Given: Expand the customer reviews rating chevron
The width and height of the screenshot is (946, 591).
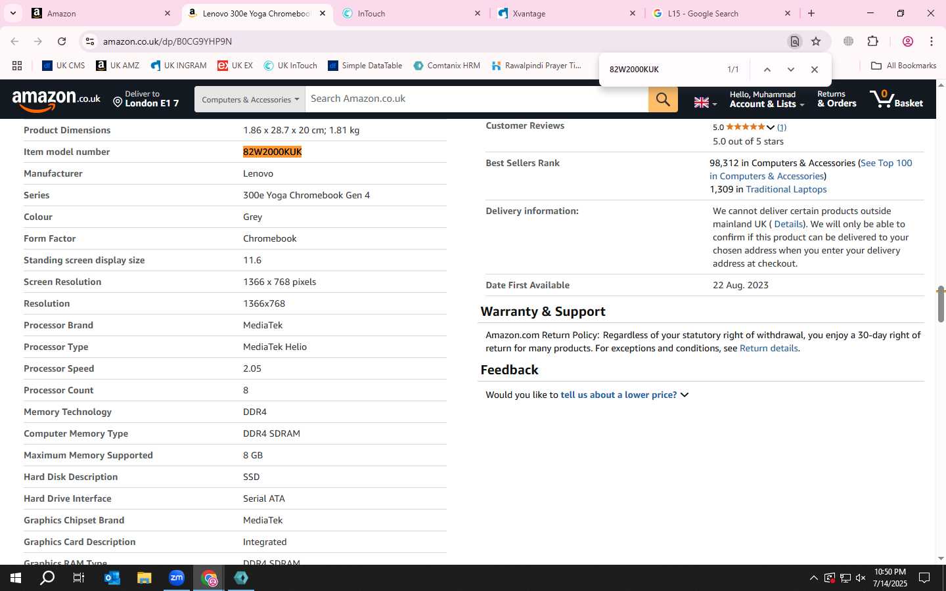Looking at the screenshot, I should coord(771,127).
